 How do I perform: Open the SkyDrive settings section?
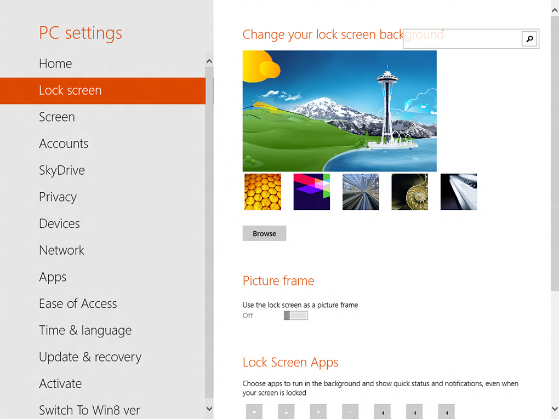coord(62,170)
